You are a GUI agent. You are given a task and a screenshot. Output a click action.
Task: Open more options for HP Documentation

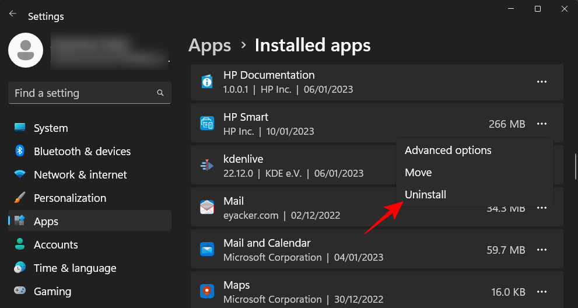(542, 82)
